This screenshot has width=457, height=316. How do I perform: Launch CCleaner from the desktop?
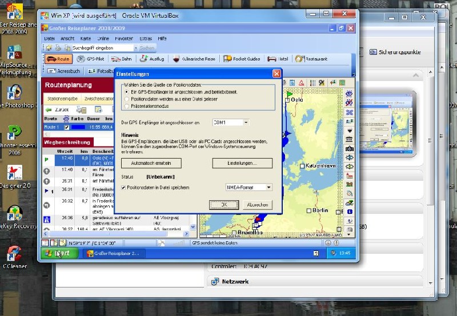coord(14,257)
